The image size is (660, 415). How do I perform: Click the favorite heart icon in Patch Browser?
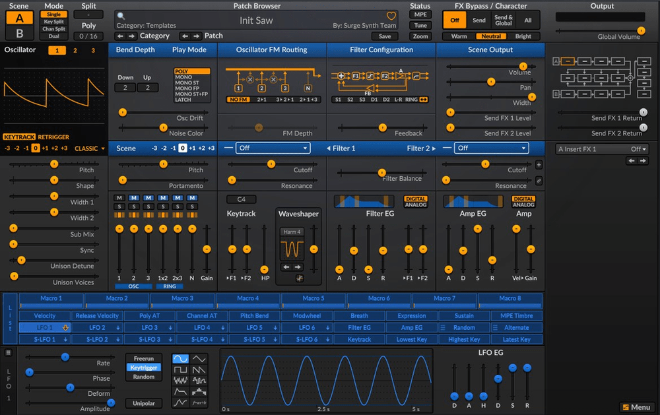(391, 16)
